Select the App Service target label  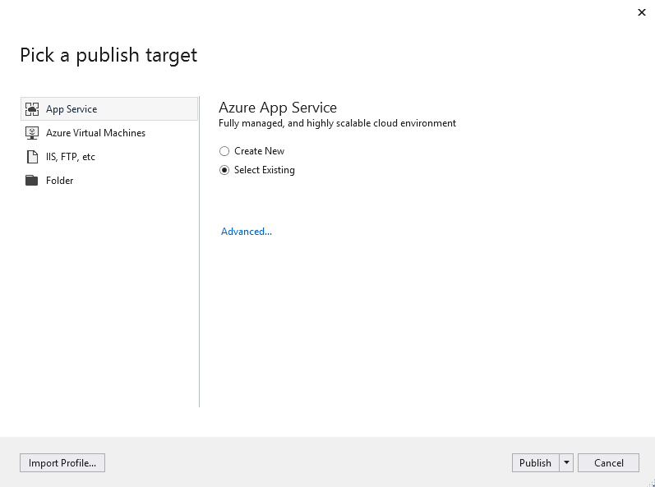pyautogui.click(x=71, y=109)
